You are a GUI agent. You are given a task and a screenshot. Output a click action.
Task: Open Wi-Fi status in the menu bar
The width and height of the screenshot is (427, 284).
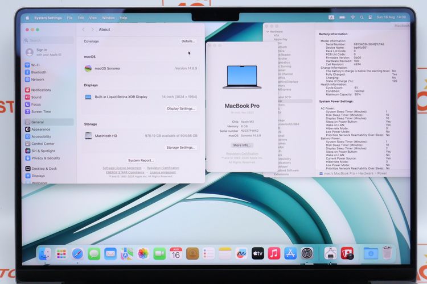click(x=352, y=18)
